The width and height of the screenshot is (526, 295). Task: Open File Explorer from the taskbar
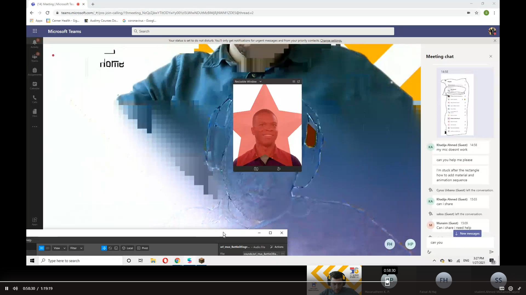click(x=153, y=261)
